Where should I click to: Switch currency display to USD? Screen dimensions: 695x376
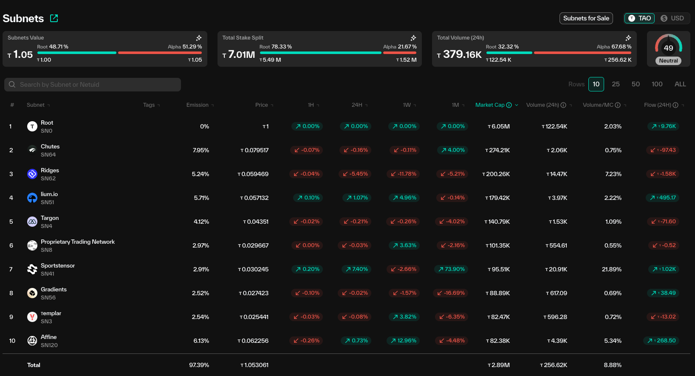pos(672,18)
